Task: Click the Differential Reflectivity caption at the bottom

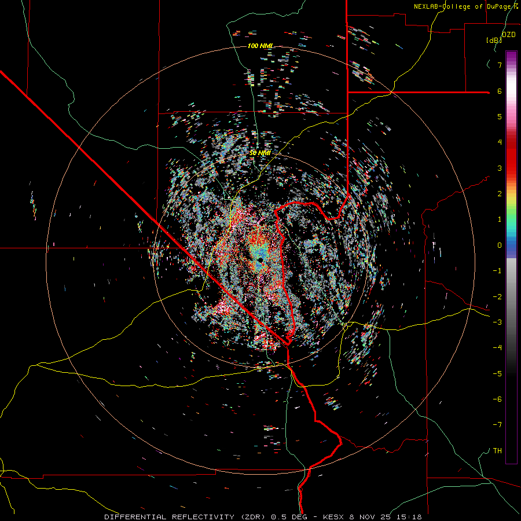Action: 263,517
